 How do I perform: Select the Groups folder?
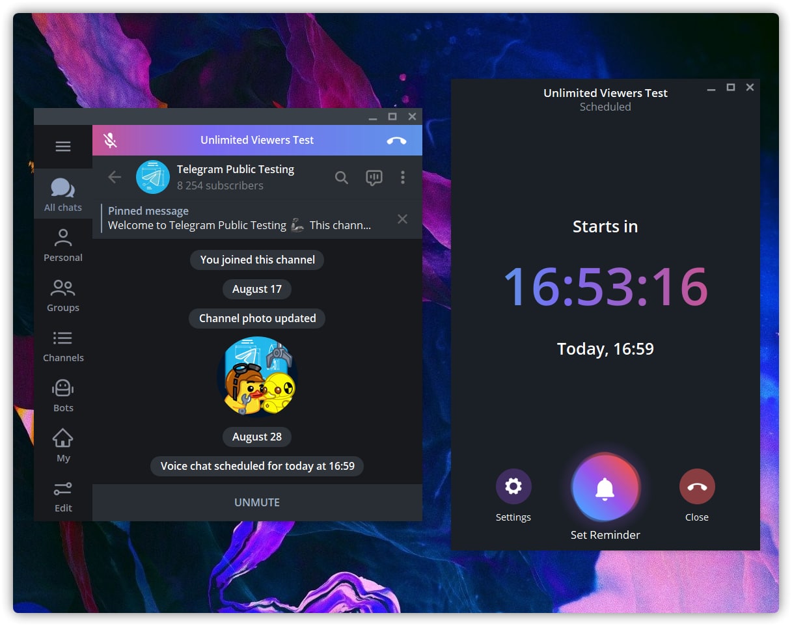(63, 295)
